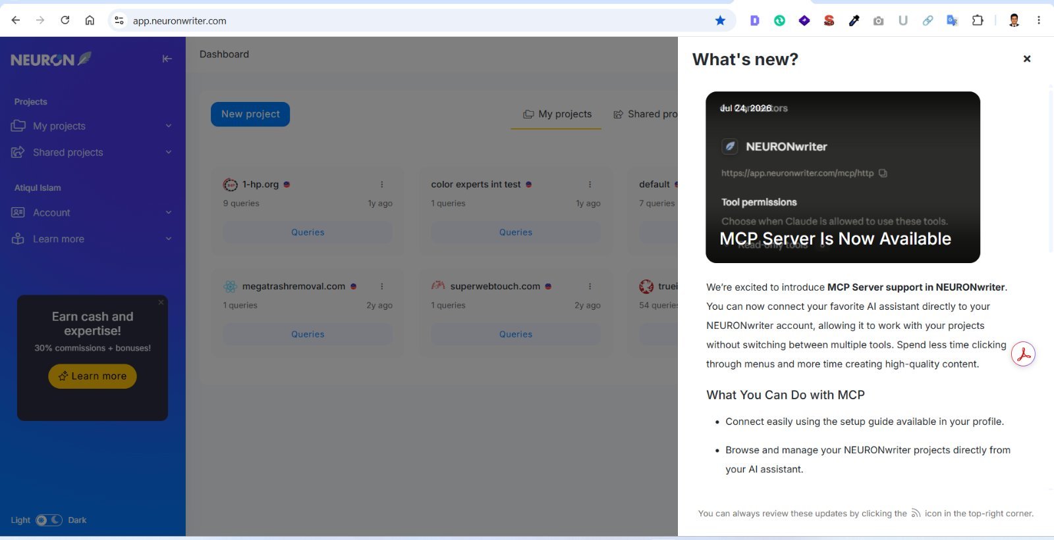Image resolution: width=1054 pixels, height=540 pixels.
Task: Open Queries for 1-hp.org
Action: point(308,232)
